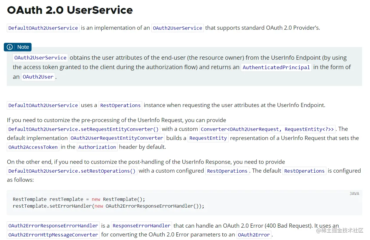Viewport: 370px width, 240px height.
Task: Click the OAuth2ErrorResponseErrorHandler code term below the snippet
Action: (53, 226)
